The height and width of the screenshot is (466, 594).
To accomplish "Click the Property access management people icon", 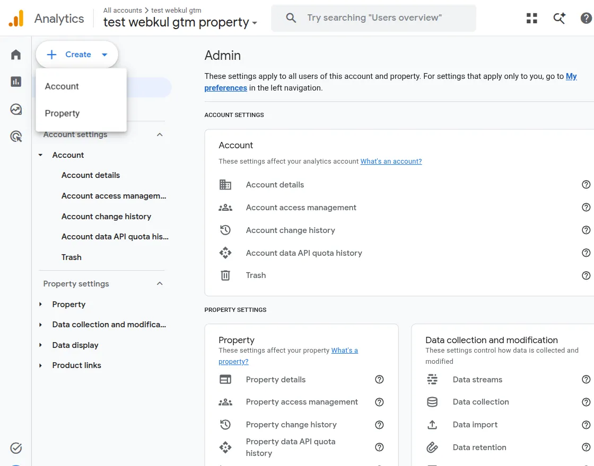I will pos(225,402).
